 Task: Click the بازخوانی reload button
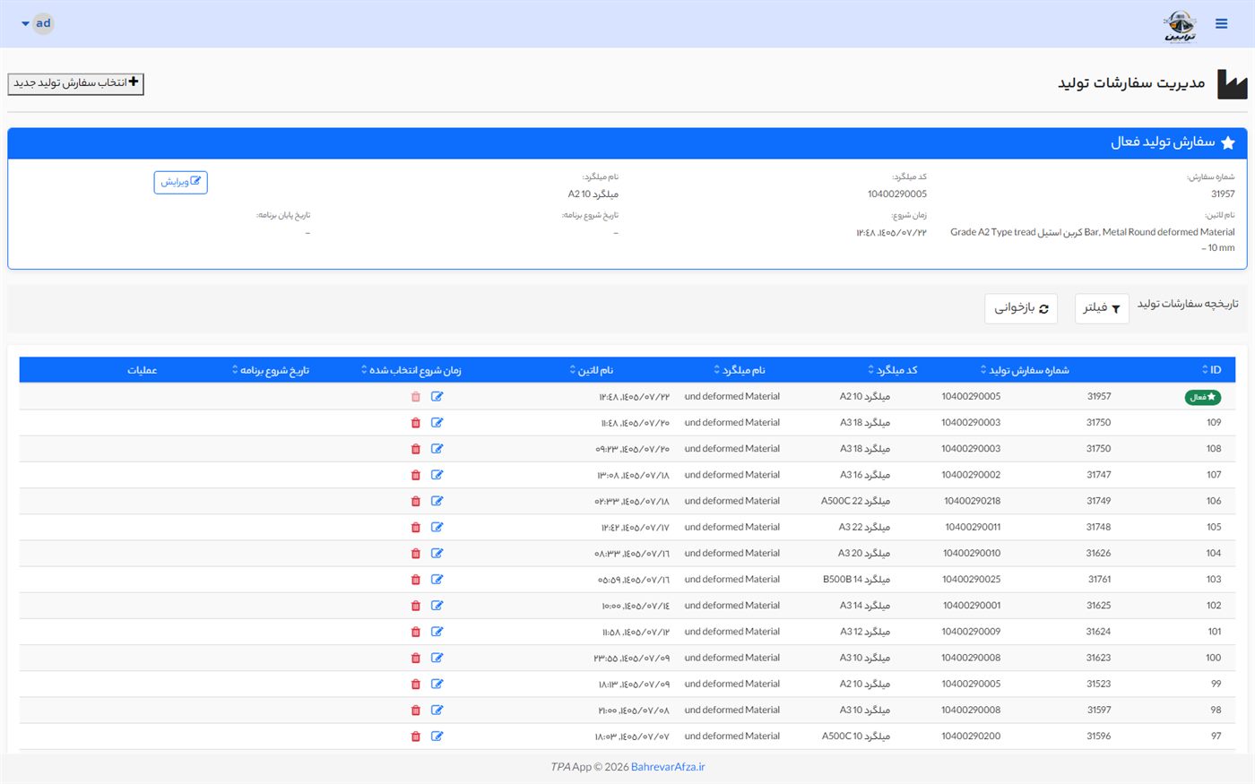(1021, 308)
